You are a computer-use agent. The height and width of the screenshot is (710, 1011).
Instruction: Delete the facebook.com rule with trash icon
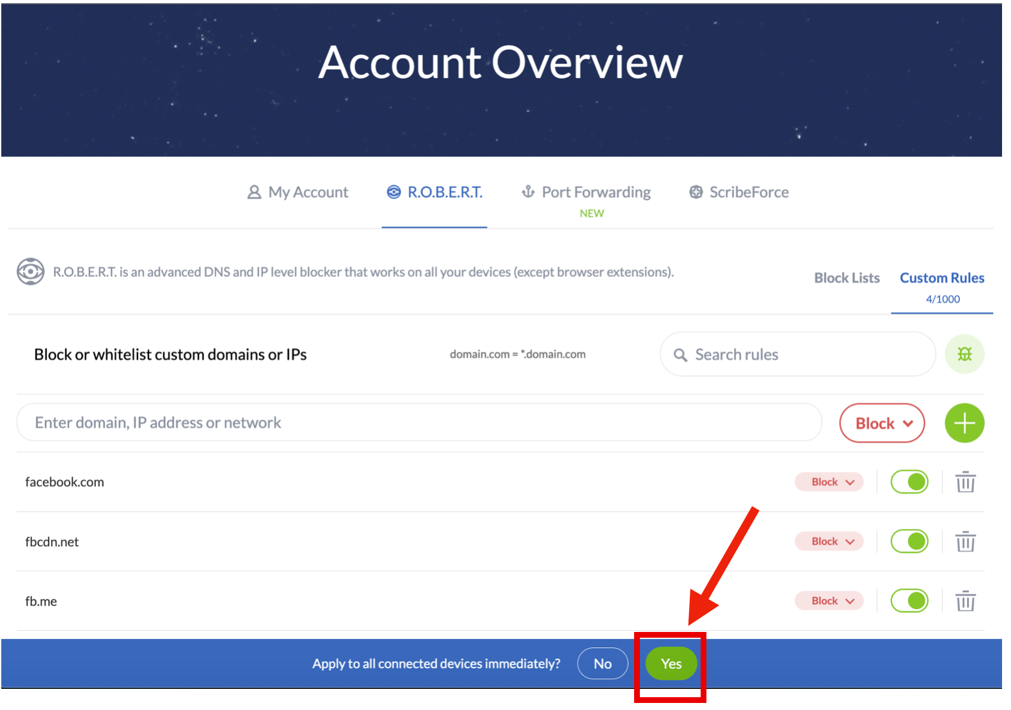click(x=965, y=482)
